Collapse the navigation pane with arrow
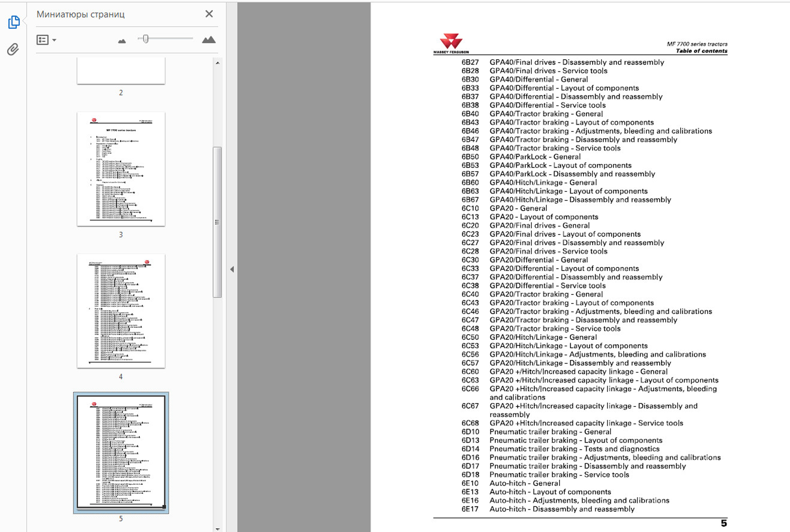Screen dimensions: 790x532 click(232, 269)
